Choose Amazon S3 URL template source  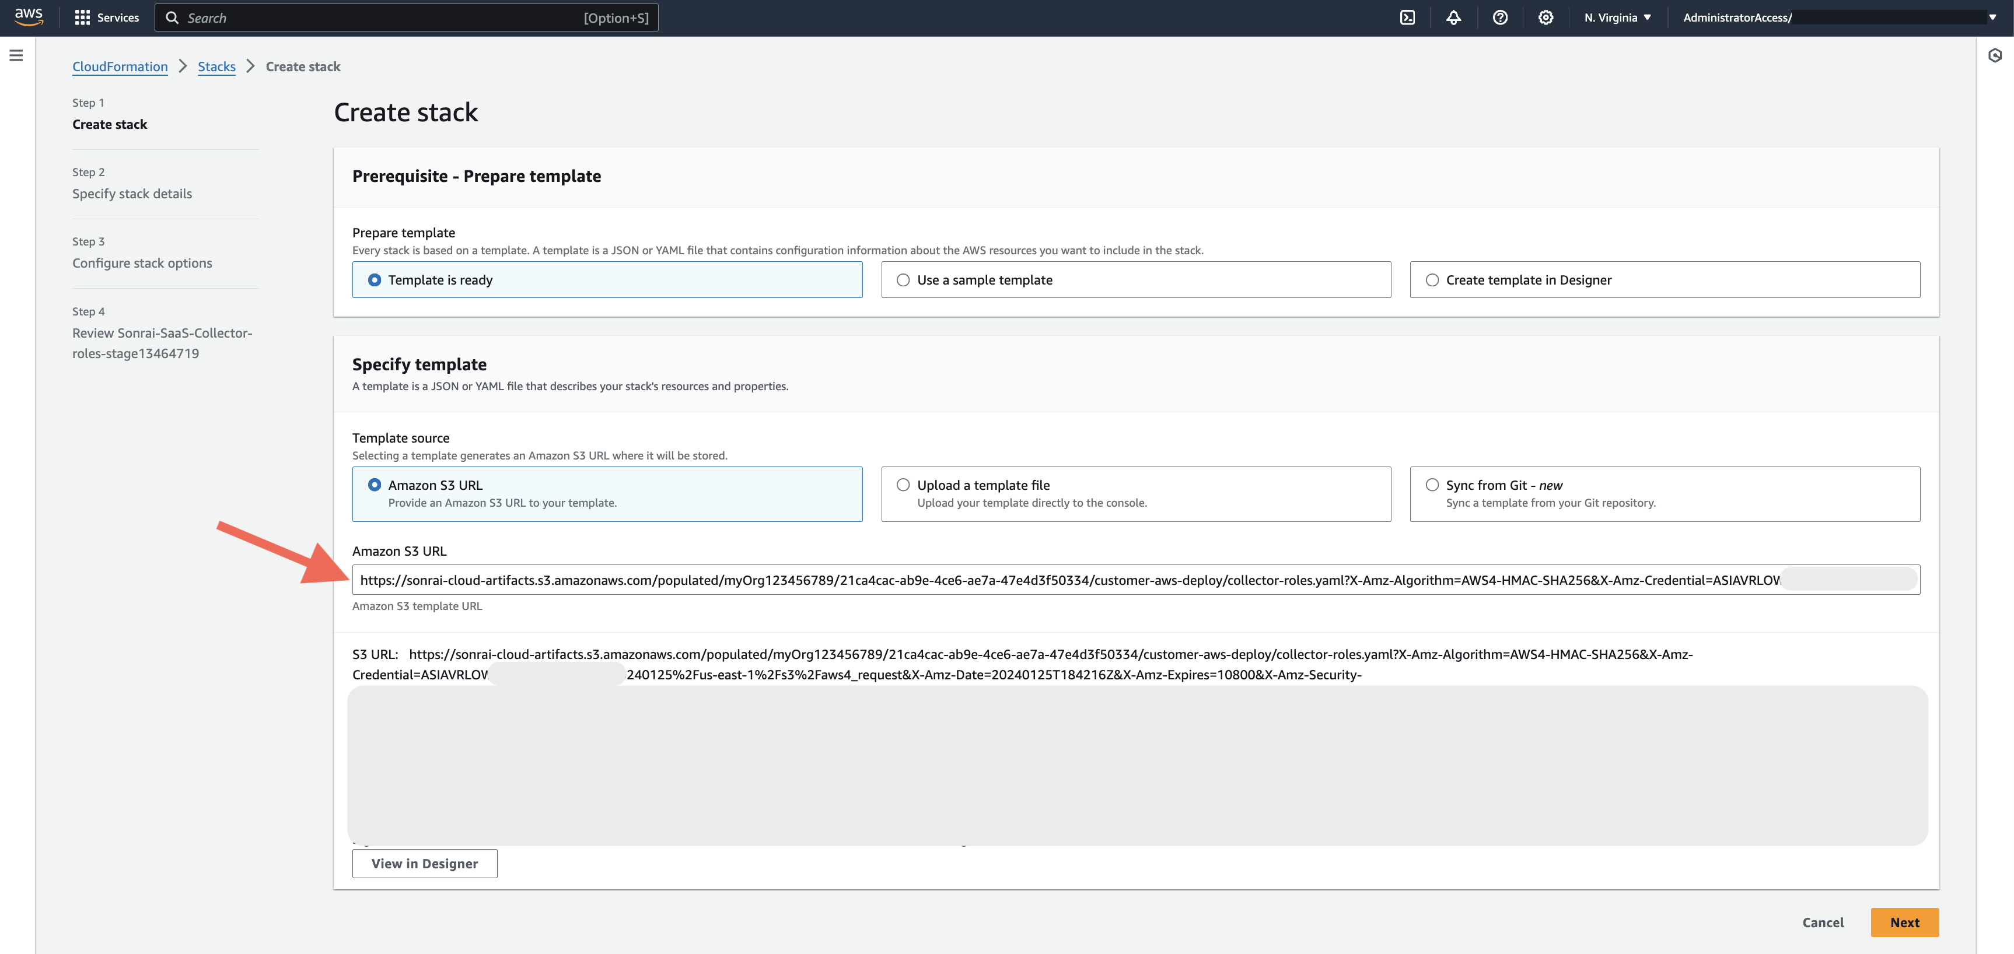point(607,494)
